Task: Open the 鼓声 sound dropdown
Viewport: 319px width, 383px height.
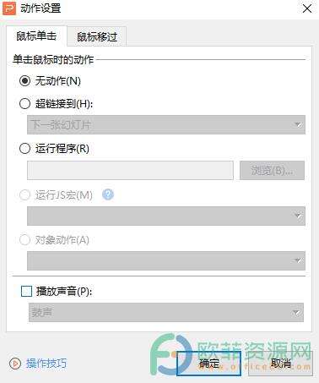Action: [166, 312]
